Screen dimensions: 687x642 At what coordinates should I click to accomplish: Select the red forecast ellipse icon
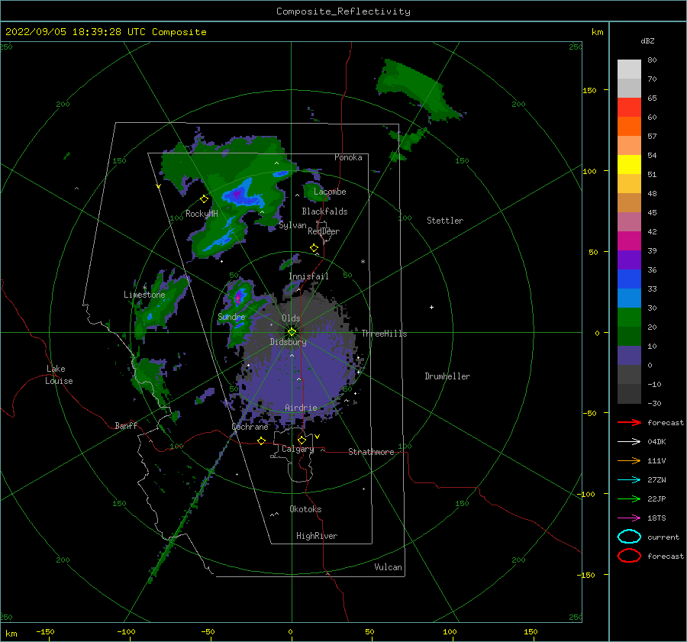click(629, 556)
